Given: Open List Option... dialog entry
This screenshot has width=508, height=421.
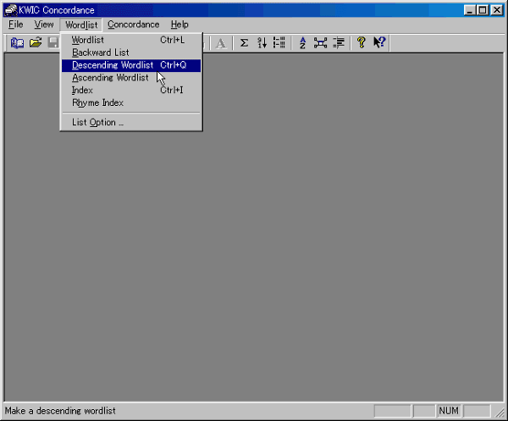Looking at the screenshot, I should point(131,123).
